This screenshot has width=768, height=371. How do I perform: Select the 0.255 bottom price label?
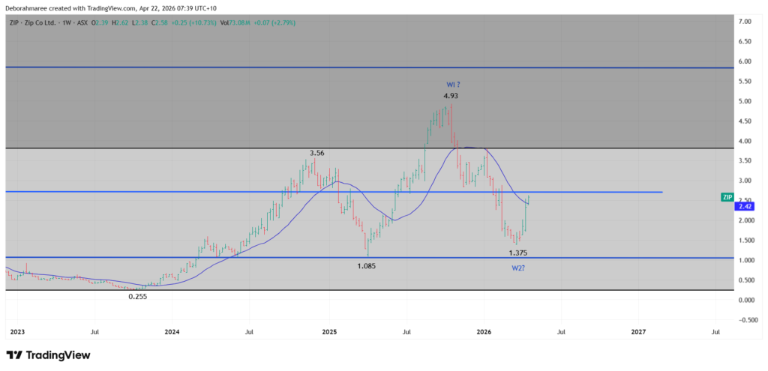[138, 296]
